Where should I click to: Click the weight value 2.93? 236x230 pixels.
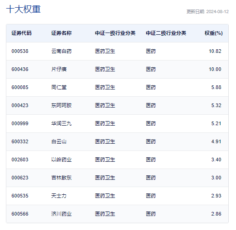(216, 196)
